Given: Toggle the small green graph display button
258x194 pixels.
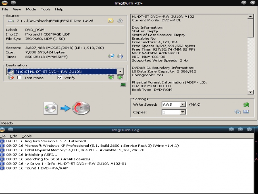Looking at the screenshot, I should tap(123, 85).
